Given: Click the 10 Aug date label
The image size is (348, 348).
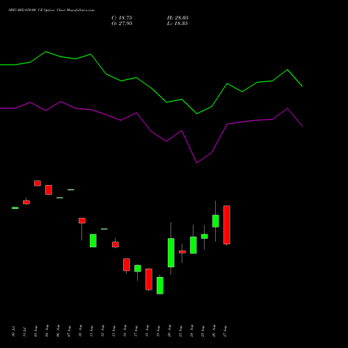Looking at the screenshot, I should 80,331.
